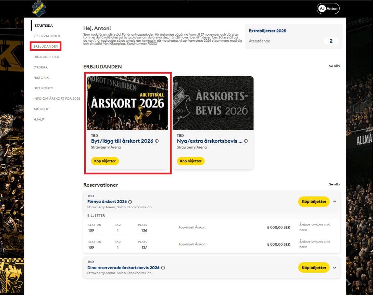The width and height of the screenshot is (374, 295).
Task: Open the Årskortsbevis 2026 offer image
Action: tap(213, 103)
